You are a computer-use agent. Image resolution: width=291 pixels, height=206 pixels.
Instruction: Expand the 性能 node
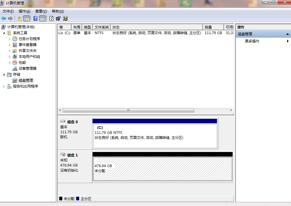[10, 63]
